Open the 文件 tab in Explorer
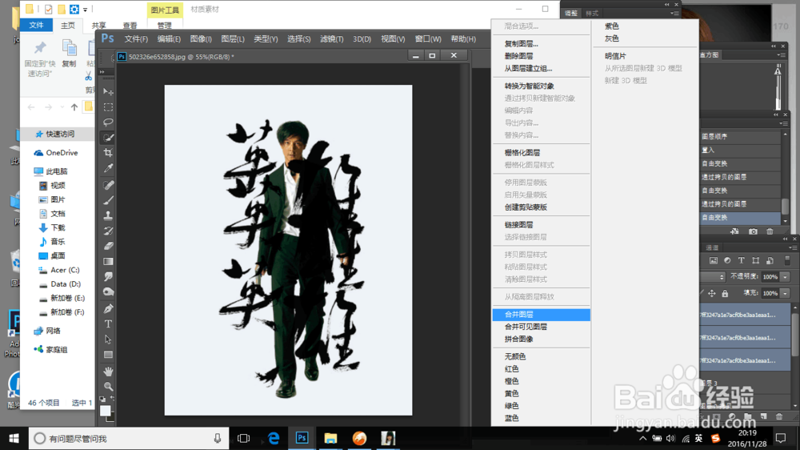The height and width of the screenshot is (450, 800). coord(36,25)
